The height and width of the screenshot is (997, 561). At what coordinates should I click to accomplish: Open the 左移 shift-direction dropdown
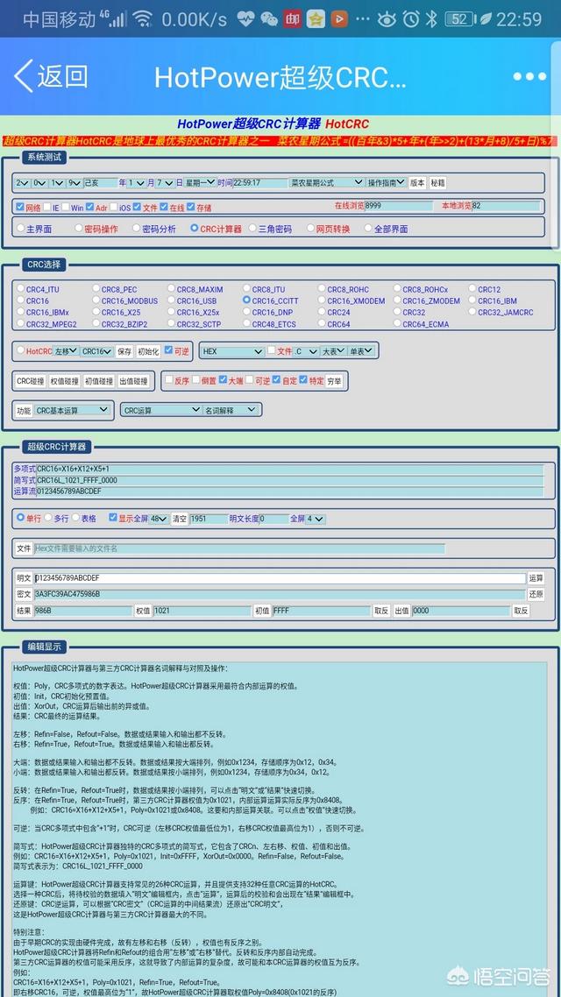pyautogui.click(x=67, y=351)
